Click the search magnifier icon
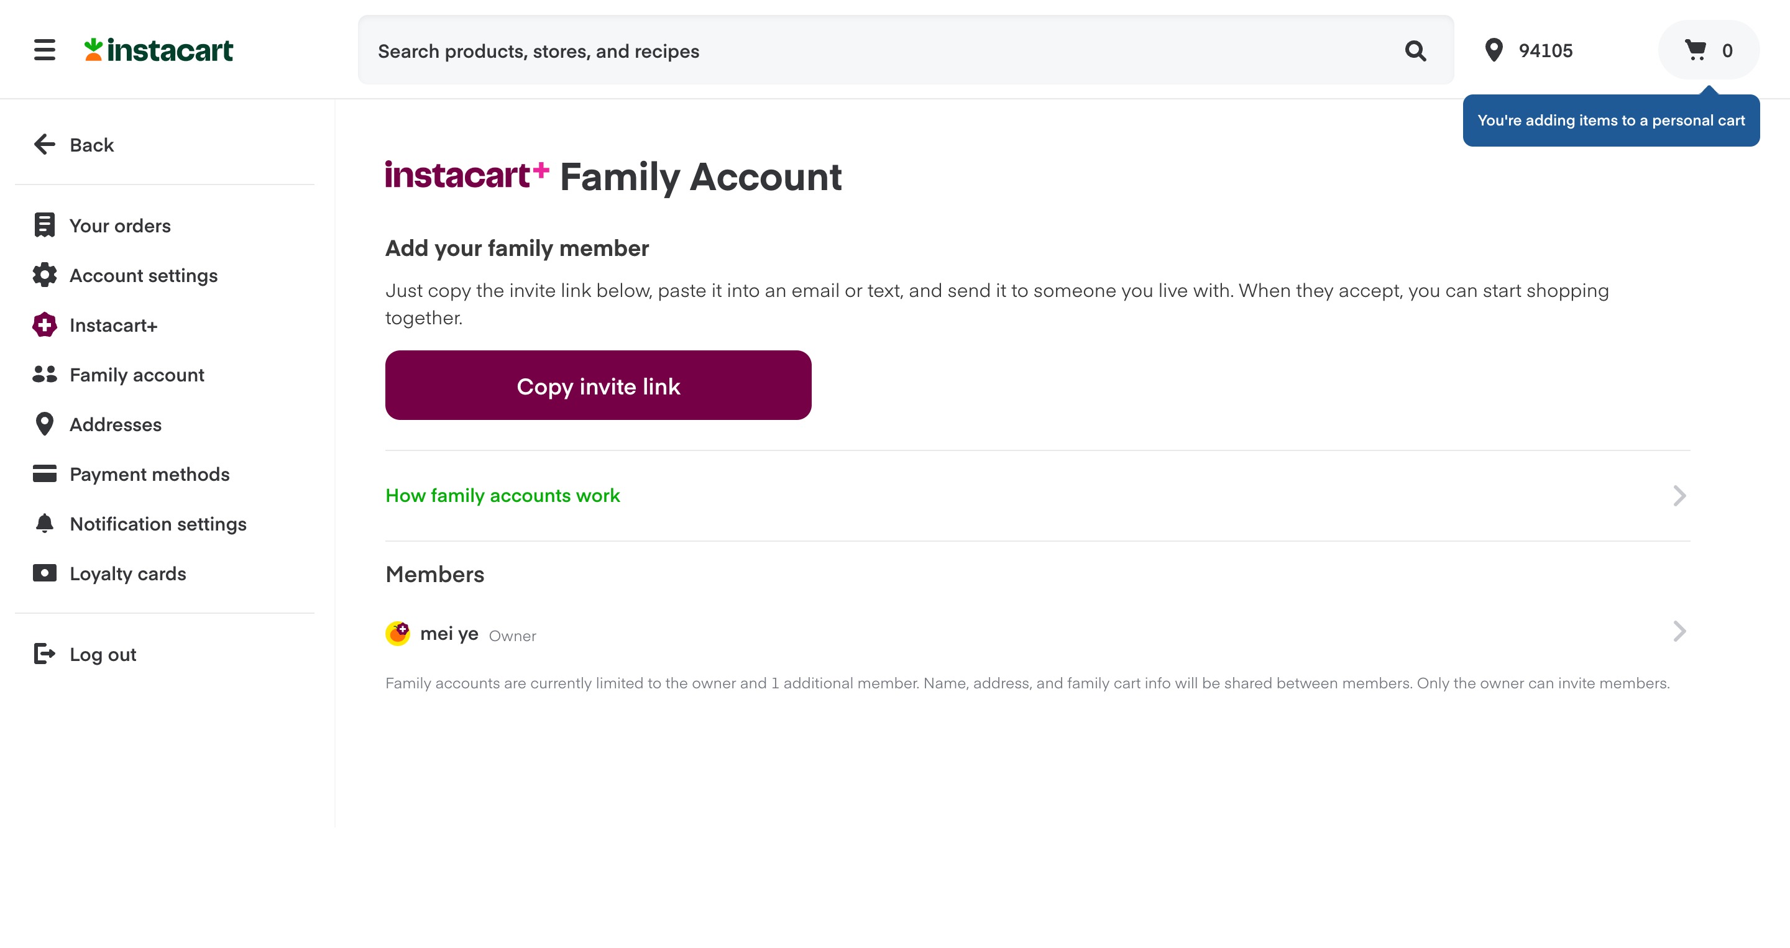Screen dimensions: 1790x948 (x=1415, y=51)
